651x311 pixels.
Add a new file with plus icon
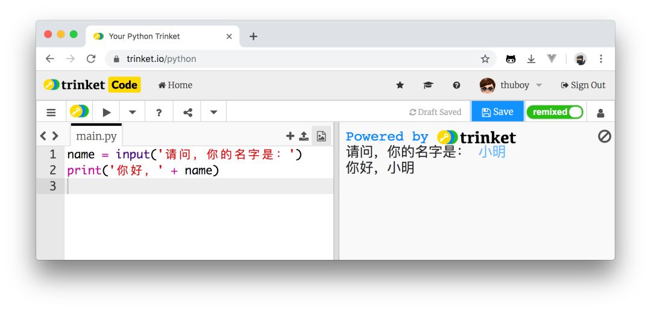[290, 137]
